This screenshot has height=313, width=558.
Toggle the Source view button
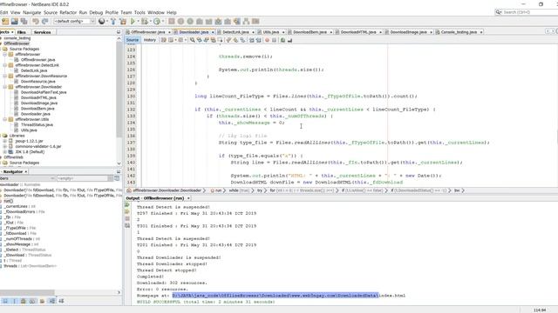pyautogui.click(x=132, y=40)
